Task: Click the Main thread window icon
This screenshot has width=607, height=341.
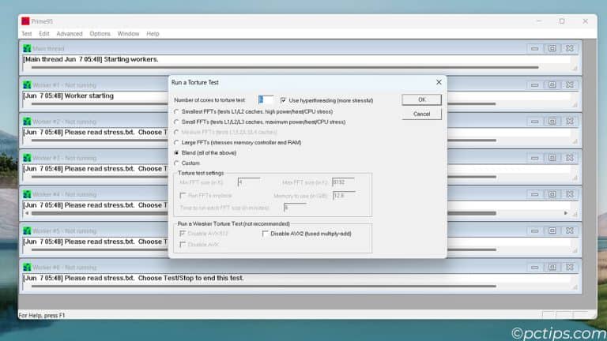Action: tap(27, 49)
